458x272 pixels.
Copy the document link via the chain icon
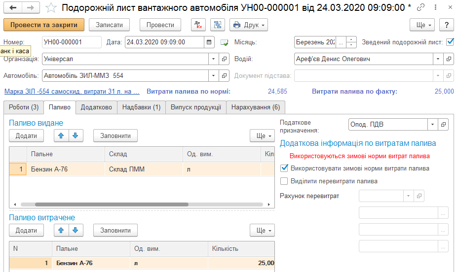[x=420, y=7]
